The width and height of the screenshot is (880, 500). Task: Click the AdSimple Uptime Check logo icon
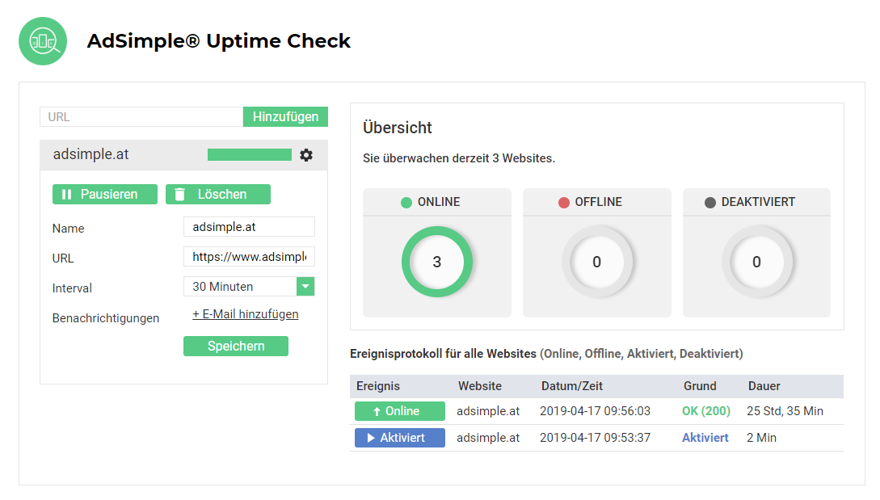(x=43, y=41)
